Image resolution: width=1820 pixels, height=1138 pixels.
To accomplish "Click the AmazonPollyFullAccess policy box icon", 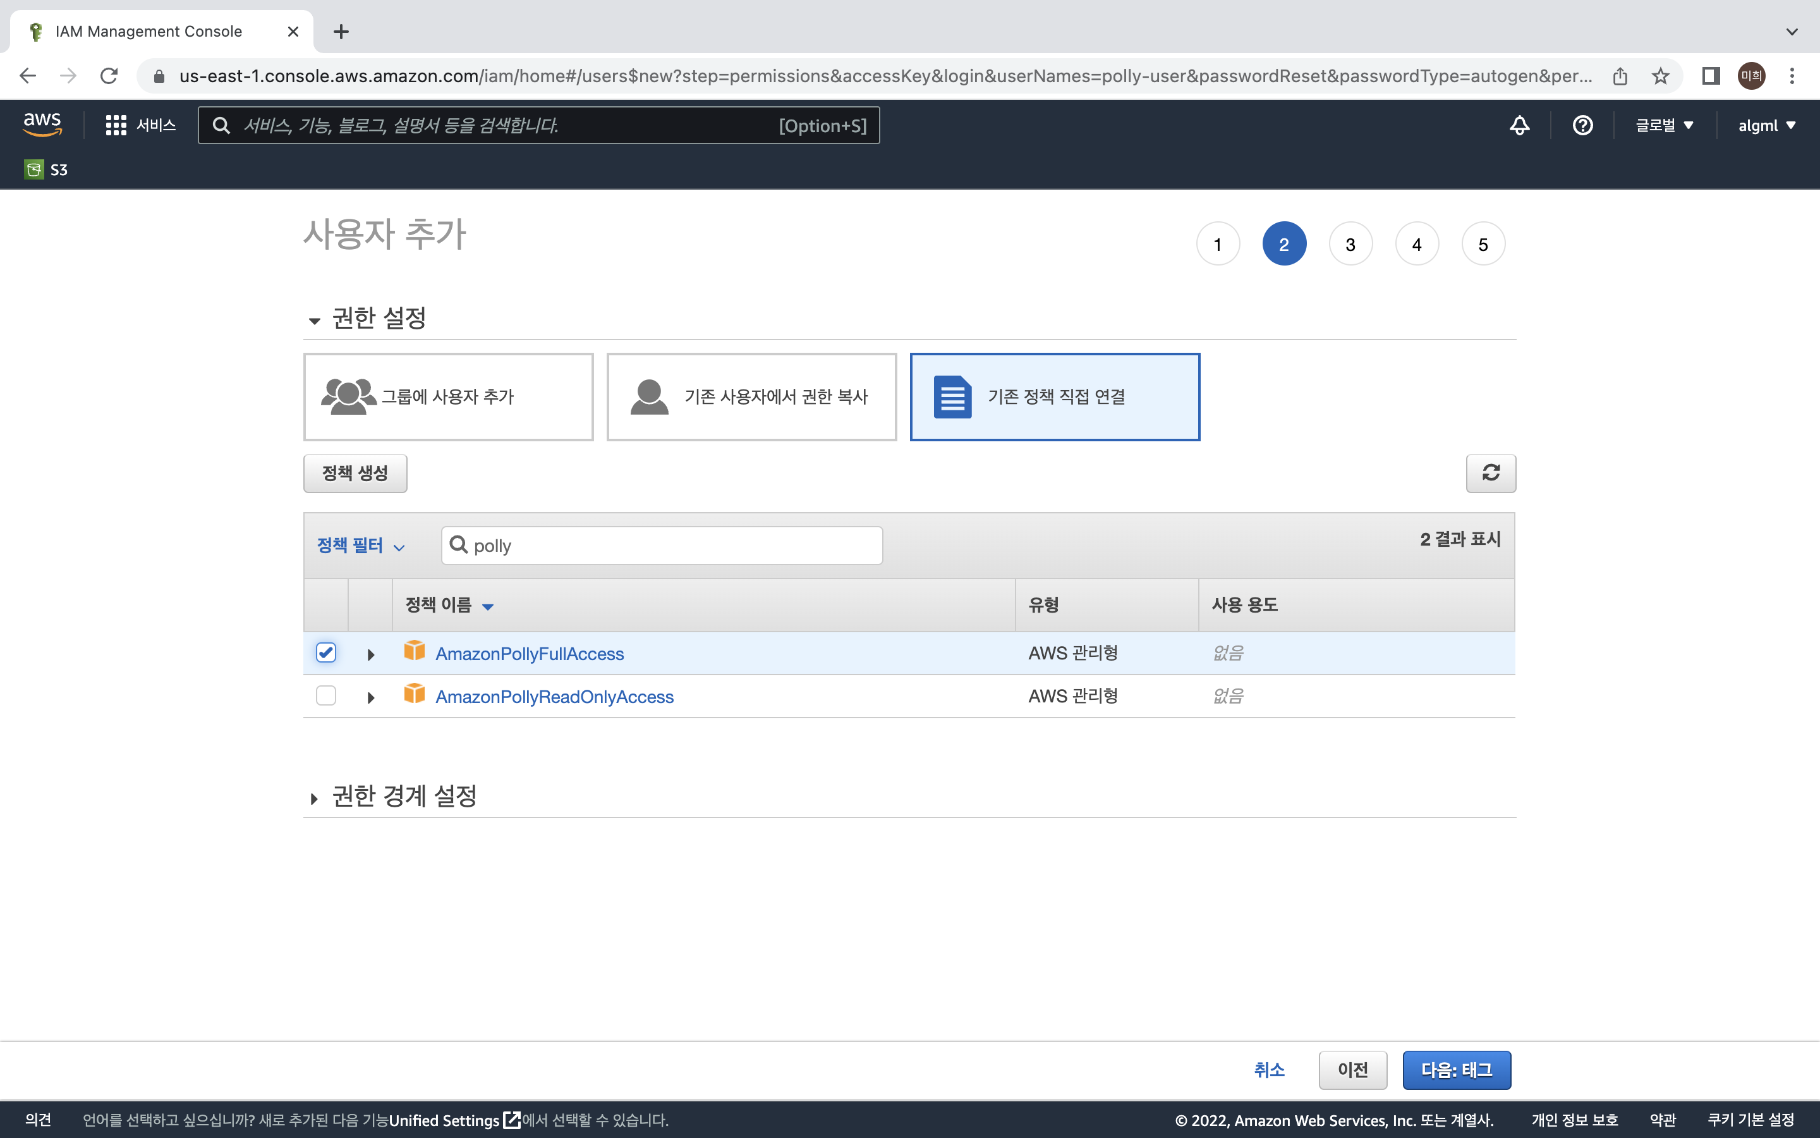I will point(415,651).
